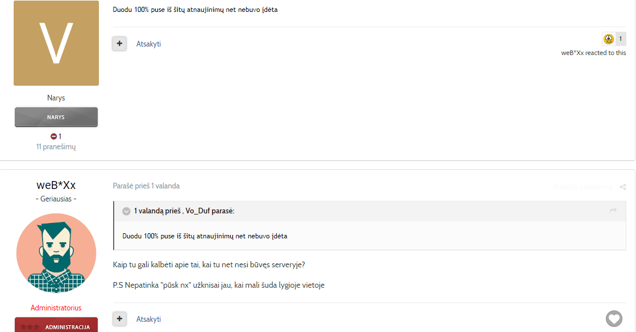Click the gray NARYS rank badge
This screenshot has width=636, height=332.
pyautogui.click(x=56, y=117)
